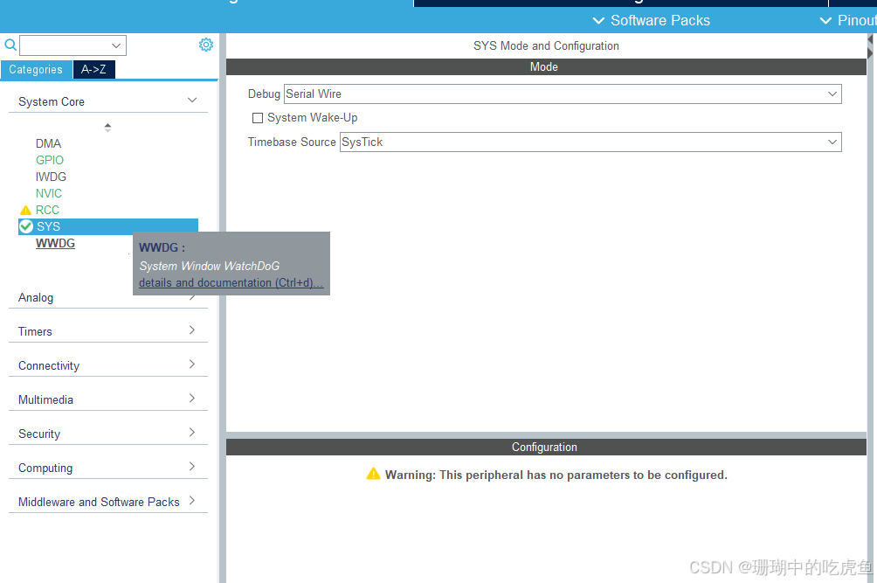Open WWDG details and documentation link
This screenshot has width=877, height=583.
[x=231, y=282]
